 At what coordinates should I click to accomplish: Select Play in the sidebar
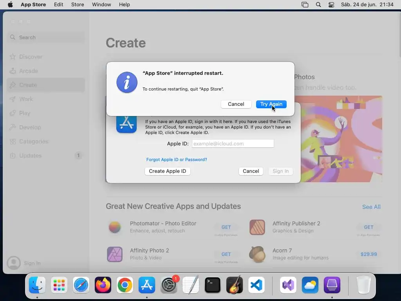point(46,113)
